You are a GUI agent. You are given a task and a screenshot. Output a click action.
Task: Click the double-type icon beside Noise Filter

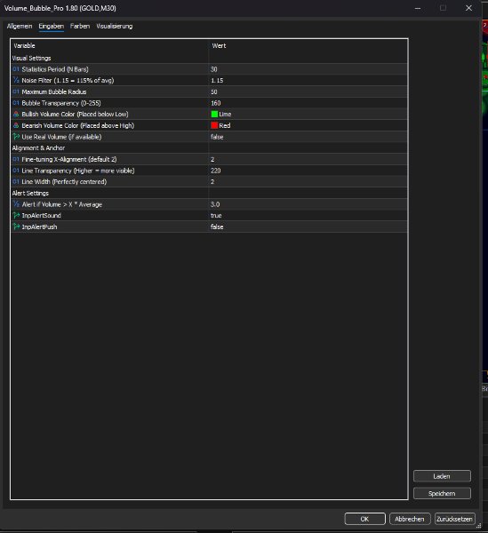click(16, 80)
